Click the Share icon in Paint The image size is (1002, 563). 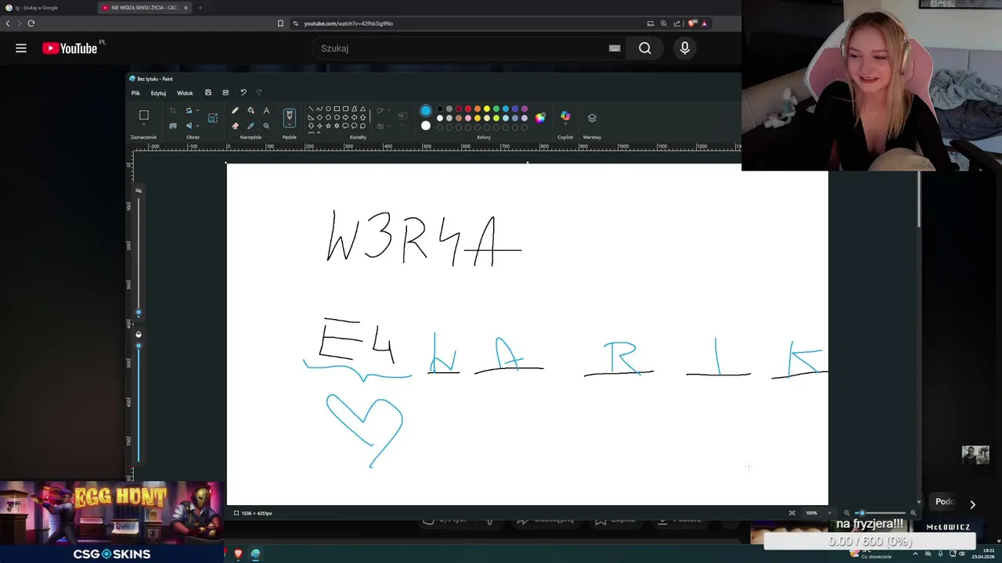pyautogui.click(x=225, y=92)
